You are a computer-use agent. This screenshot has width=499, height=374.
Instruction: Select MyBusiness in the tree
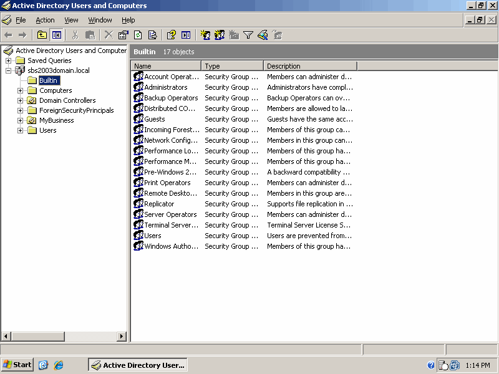57,120
